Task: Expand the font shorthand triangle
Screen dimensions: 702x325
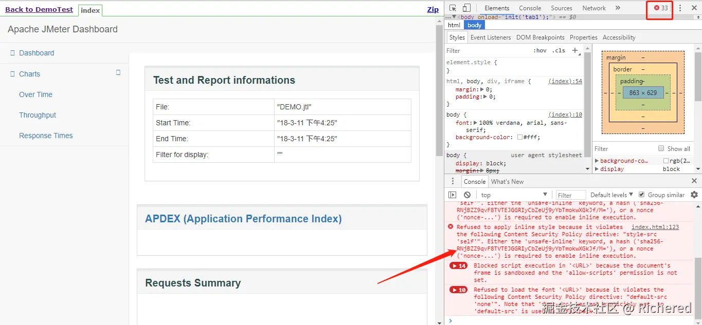Action: (475, 123)
